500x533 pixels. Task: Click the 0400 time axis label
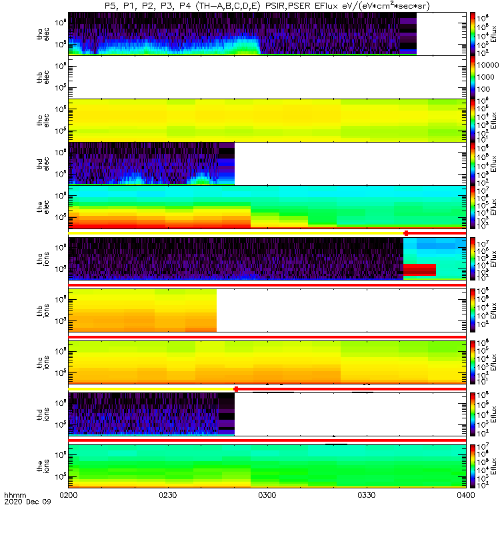466,495
